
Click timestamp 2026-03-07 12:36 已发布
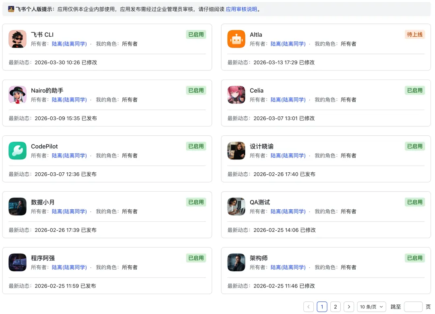pyautogui.click(x=66, y=174)
